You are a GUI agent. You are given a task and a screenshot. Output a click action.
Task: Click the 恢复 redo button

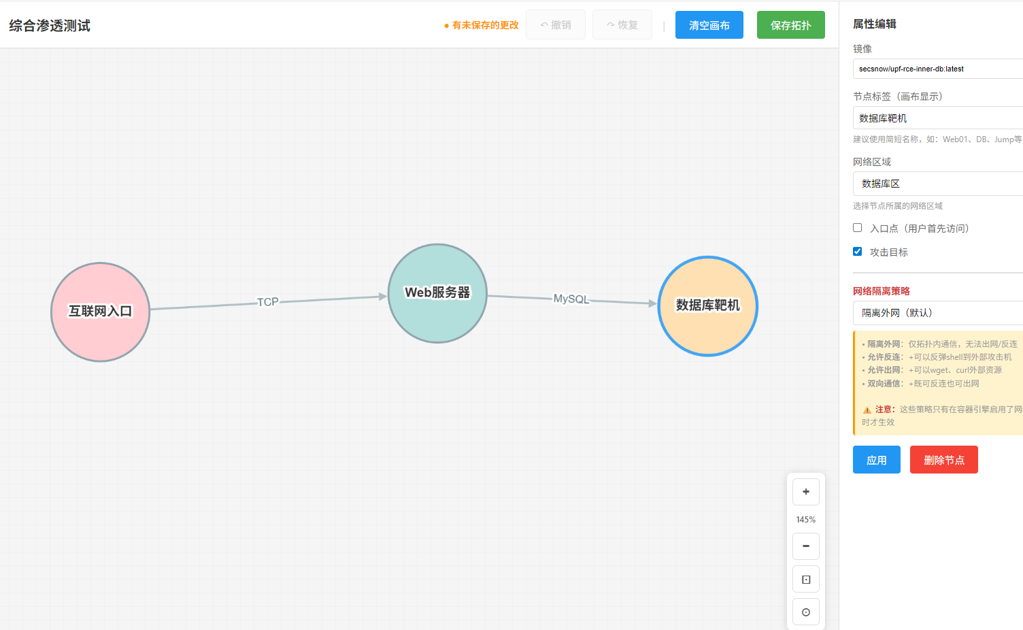coord(622,25)
